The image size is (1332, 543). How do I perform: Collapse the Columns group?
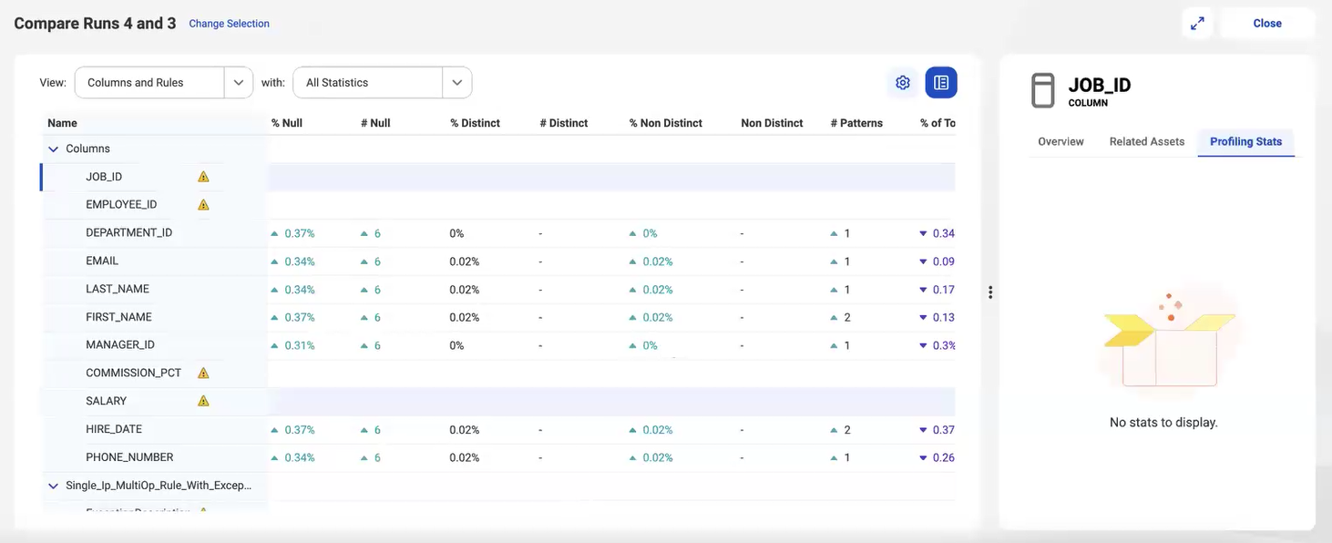point(53,149)
